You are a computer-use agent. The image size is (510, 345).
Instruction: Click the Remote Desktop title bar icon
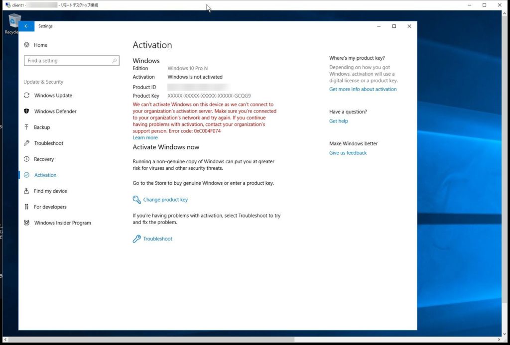pos(8,5)
